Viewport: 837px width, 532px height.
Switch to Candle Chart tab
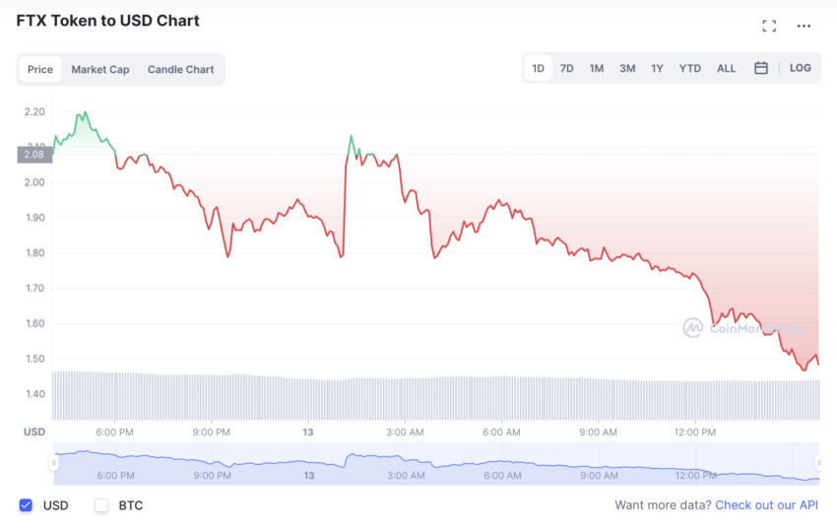coord(180,70)
